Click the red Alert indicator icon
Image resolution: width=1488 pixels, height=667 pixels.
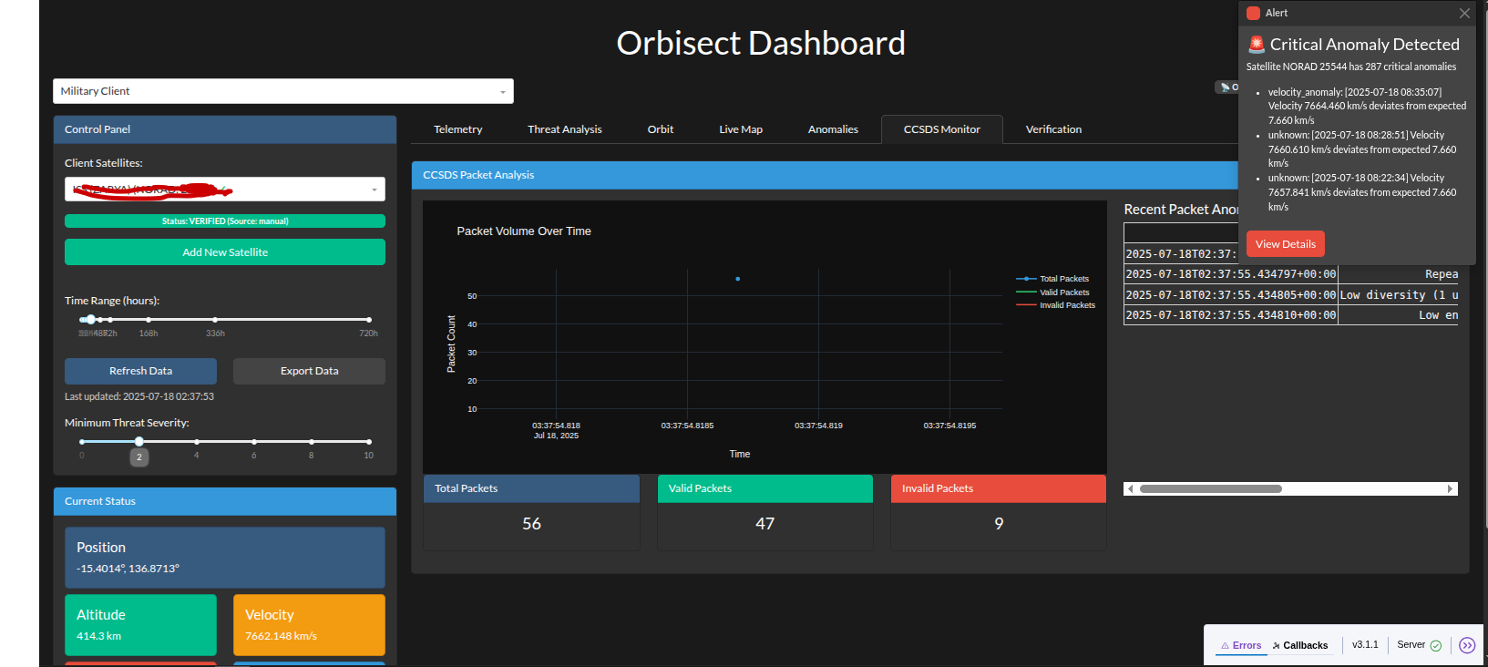coord(1253,13)
